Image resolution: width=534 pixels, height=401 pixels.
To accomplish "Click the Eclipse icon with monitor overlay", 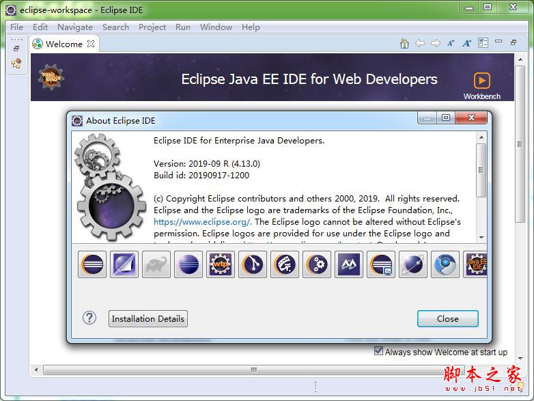I will coord(381,264).
